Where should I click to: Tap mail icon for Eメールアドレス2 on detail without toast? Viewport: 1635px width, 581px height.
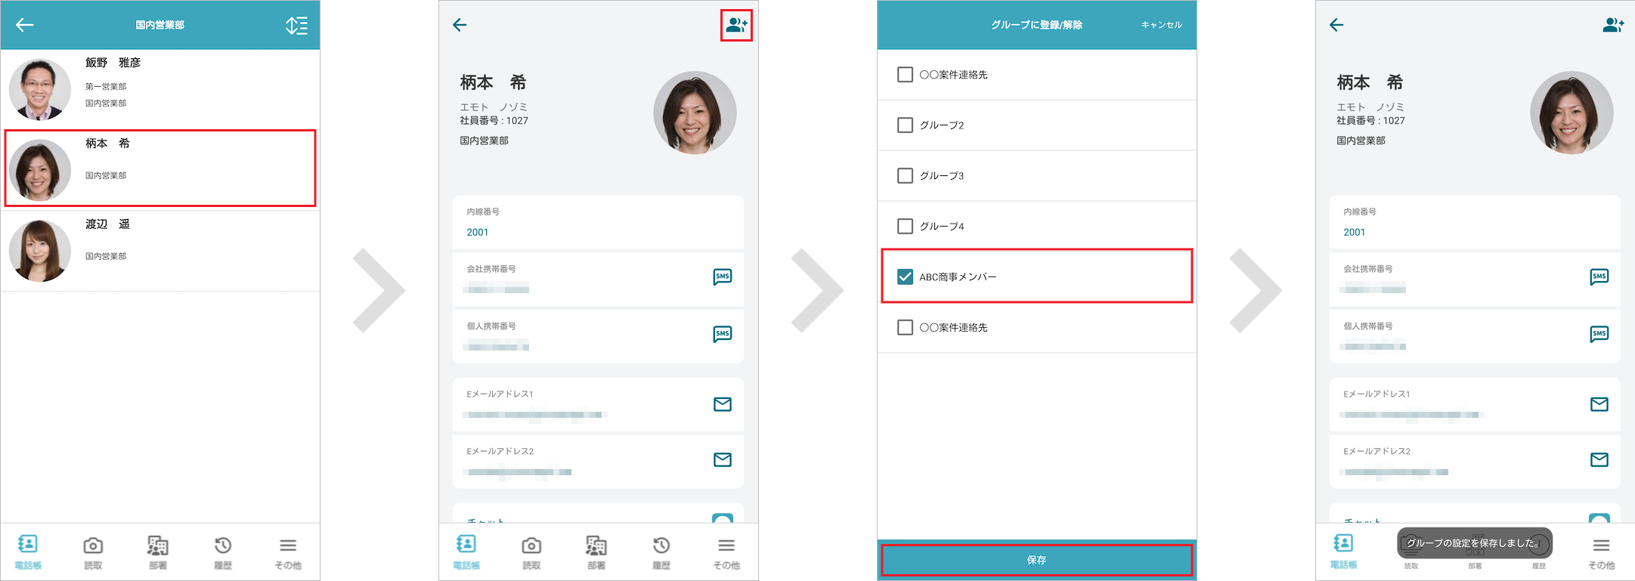tap(723, 459)
